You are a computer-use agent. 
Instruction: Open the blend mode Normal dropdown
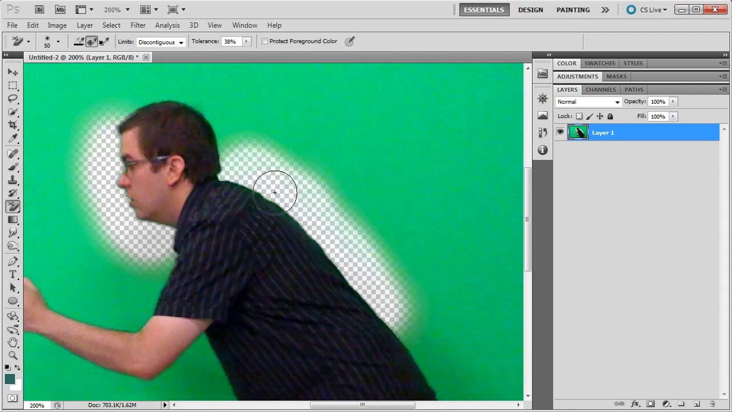coord(588,102)
